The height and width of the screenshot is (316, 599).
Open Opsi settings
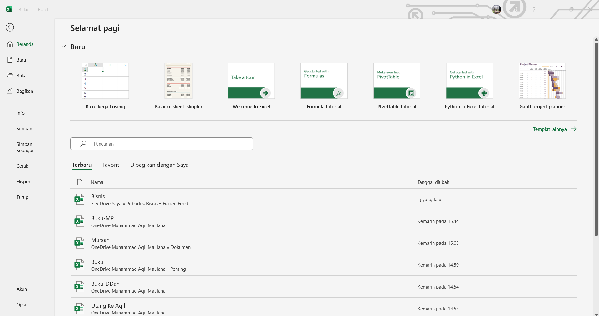[x=27, y=305]
